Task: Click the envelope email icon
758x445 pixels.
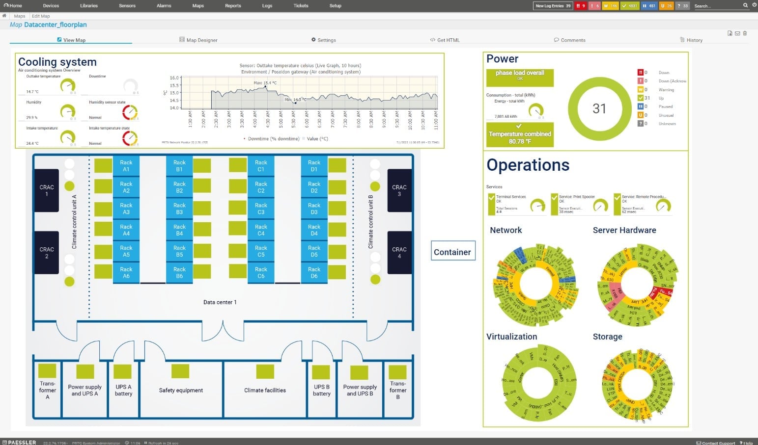Action: [737, 33]
